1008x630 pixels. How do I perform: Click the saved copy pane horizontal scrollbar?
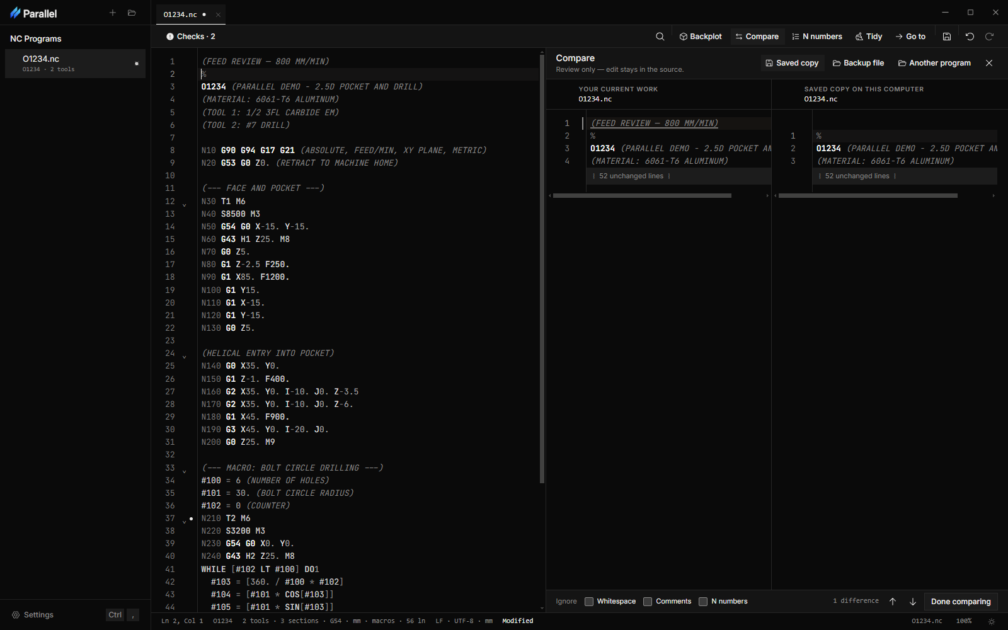868,196
